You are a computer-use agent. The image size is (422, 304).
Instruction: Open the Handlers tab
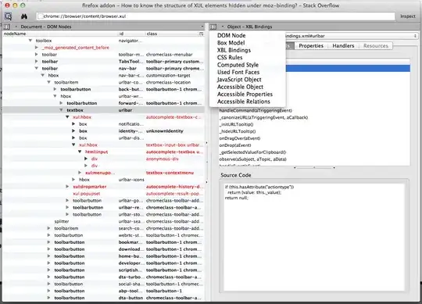point(343,46)
